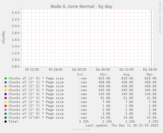Click the navy swatch for 2^10 chunks
163x133 pixels.
(x=6, y=118)
